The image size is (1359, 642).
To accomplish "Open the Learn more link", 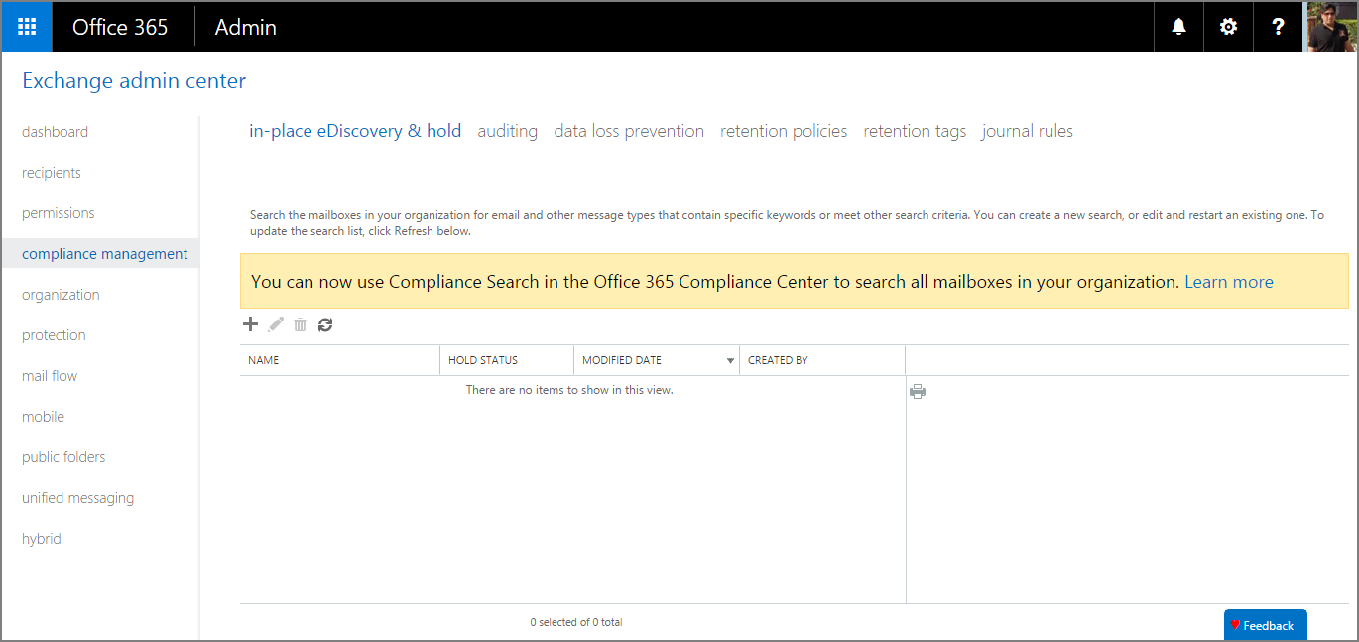I will click(1229, 282).
